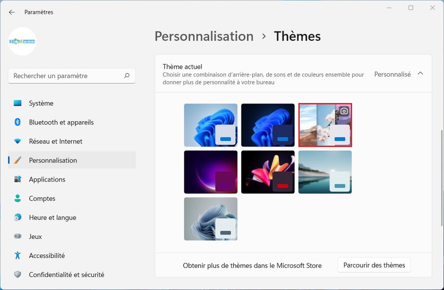Select the beach landscape theme thumbnail
Image resolution: width=444 pixels, height=290 pixels.
click(325, 172)
